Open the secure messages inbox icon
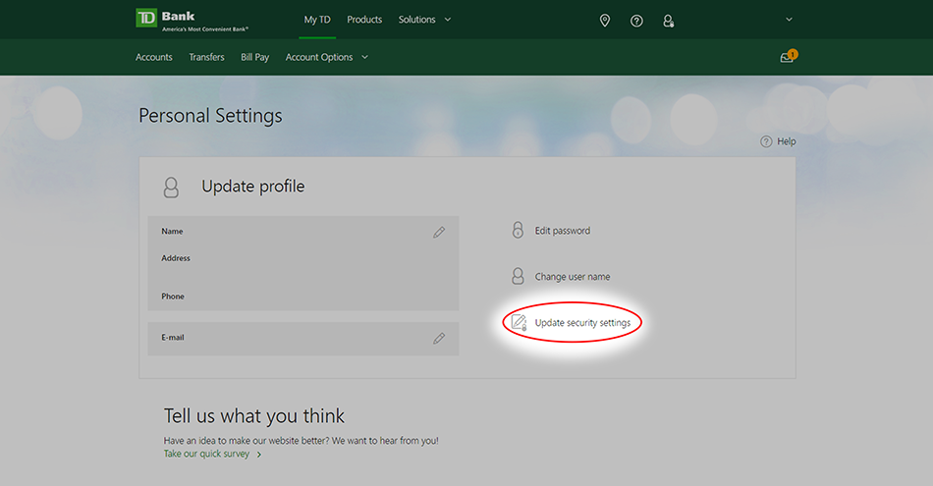 788,57
